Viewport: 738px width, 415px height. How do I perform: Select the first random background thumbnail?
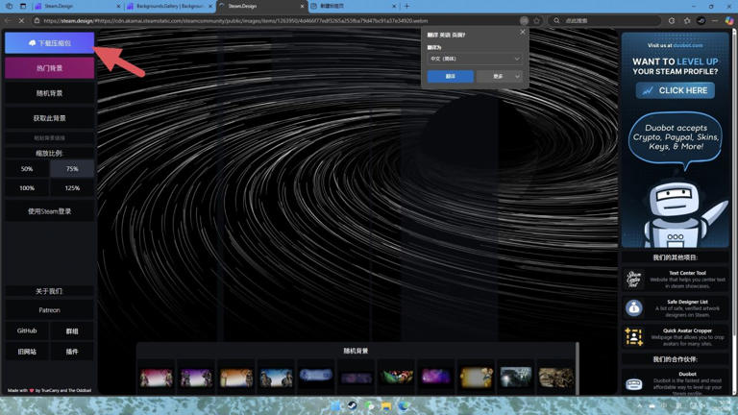[156, 378]
